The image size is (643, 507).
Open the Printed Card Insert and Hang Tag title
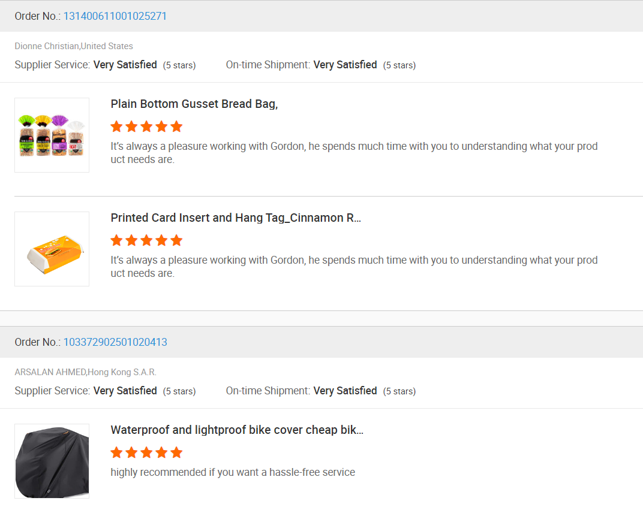236,218
